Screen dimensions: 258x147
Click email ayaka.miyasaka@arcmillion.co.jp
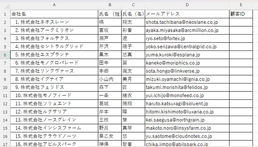pyautogui.click(x=187, y=30)
